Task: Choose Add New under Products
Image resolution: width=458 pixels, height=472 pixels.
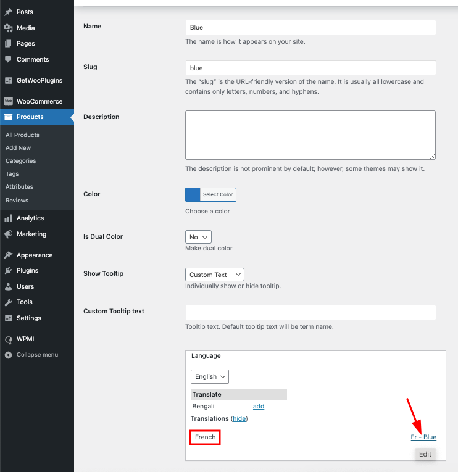Action: tap(18, 148)
